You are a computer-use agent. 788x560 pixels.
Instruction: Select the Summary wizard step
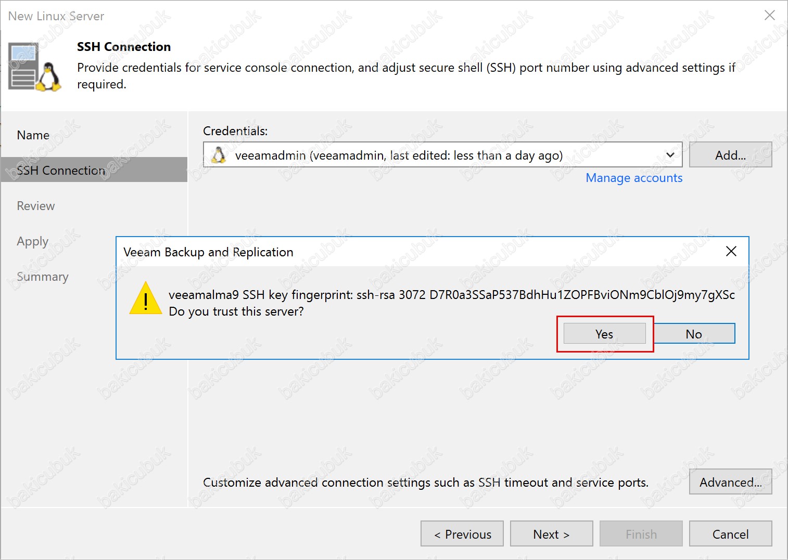[x=43, y=277]
